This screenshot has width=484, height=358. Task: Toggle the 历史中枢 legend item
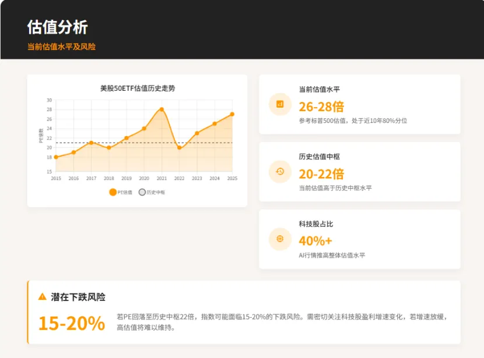point(152,192)
